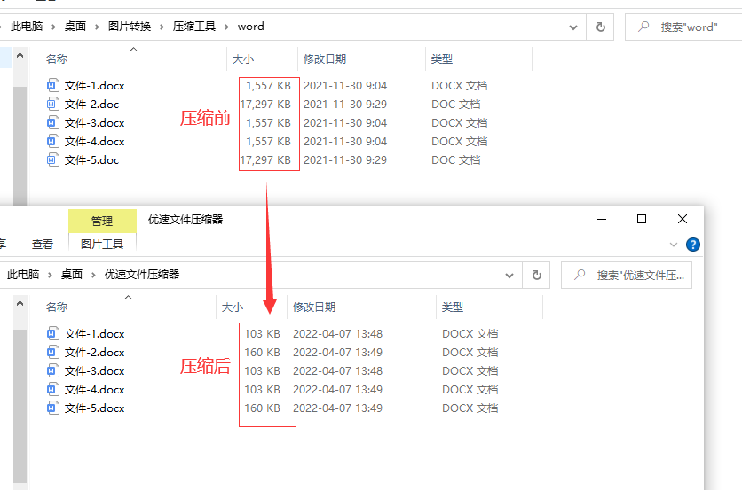Refresh the 优速文件压缩器 folder view
This screenshot has height=490, width=742.
tap(537, 275)
